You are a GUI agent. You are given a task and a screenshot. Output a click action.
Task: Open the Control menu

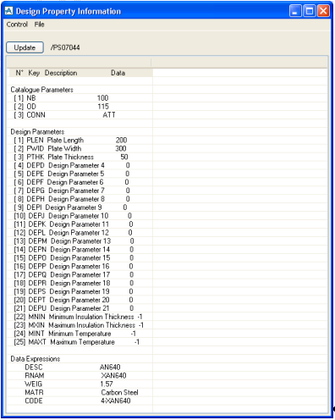pos(17,25)
